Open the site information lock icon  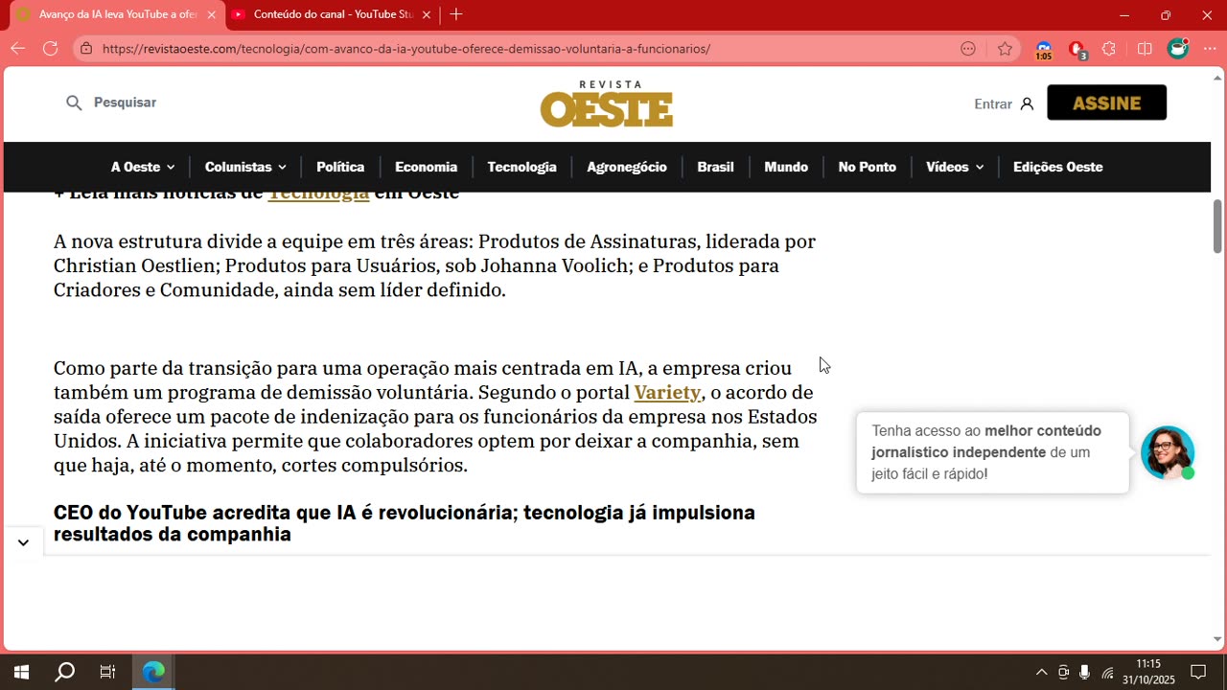pos(86,49)
